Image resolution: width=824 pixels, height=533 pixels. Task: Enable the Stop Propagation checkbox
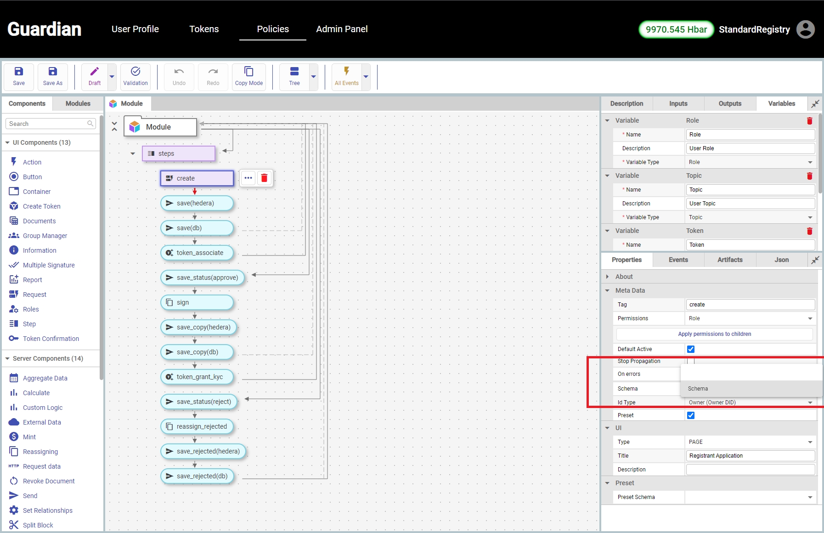tap(690, 361)
